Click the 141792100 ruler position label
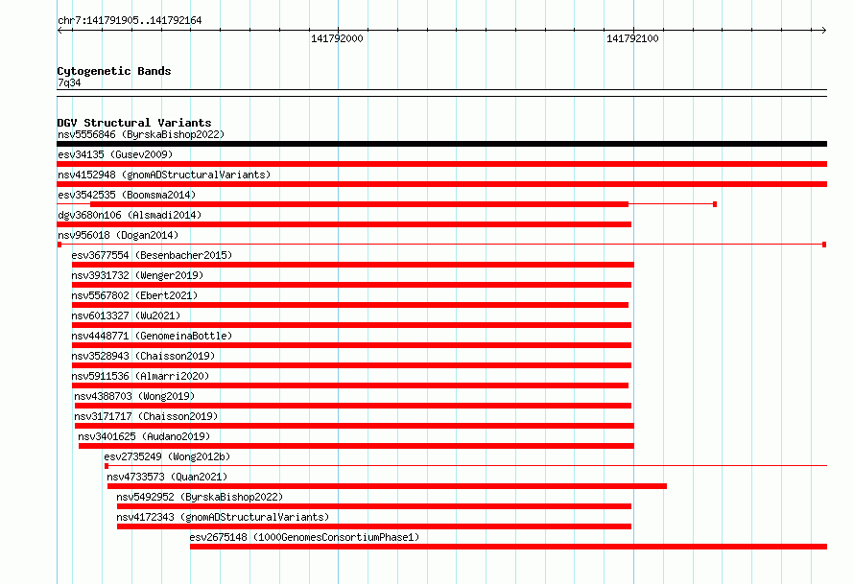Image resolution: width=854 pixels, height=584 pixels. (x=632, y=38)
